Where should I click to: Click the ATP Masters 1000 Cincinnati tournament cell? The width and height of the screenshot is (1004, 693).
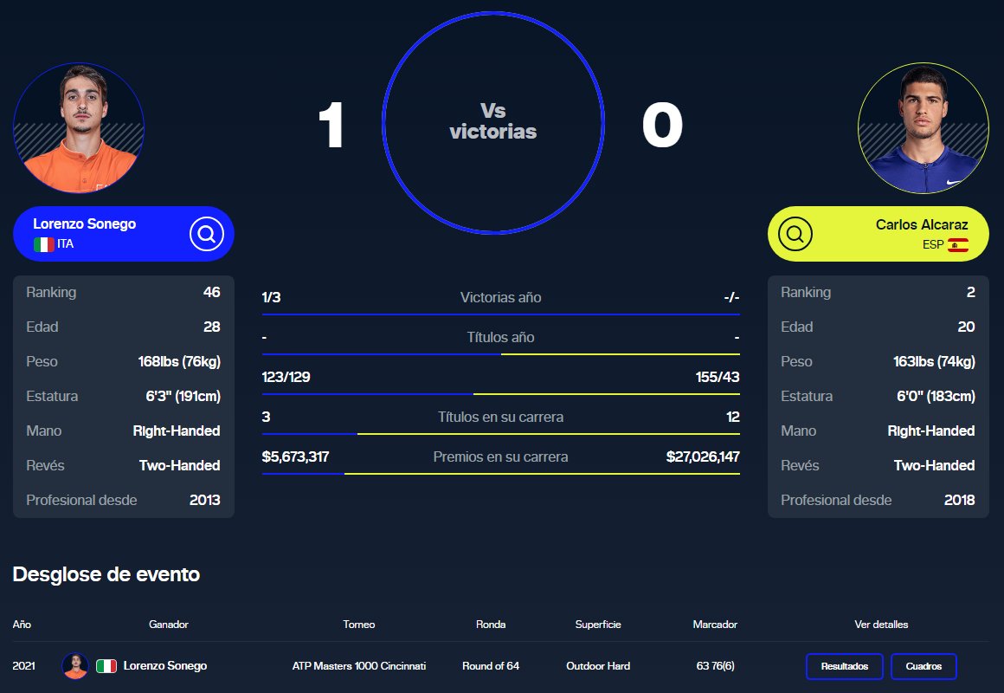click(x=359, y=665)
